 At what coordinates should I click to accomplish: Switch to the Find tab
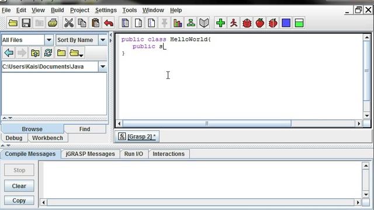(85, 129)
